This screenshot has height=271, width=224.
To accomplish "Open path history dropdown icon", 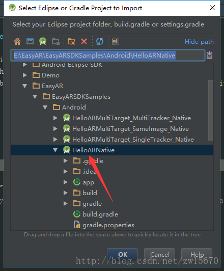I will pos(210,55).
